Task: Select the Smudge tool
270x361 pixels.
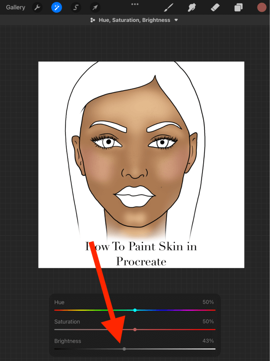Action: click(x=192, y=8)
